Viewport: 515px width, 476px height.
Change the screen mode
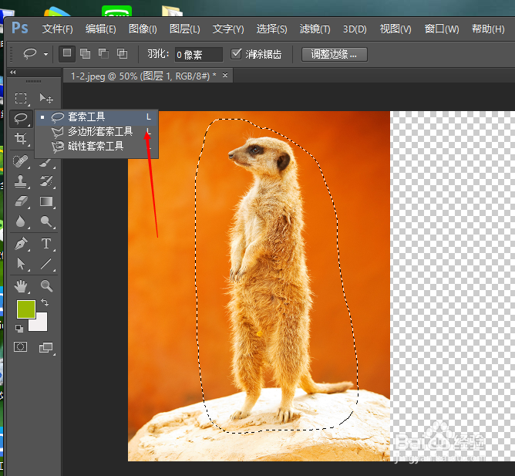click(46, 347)
